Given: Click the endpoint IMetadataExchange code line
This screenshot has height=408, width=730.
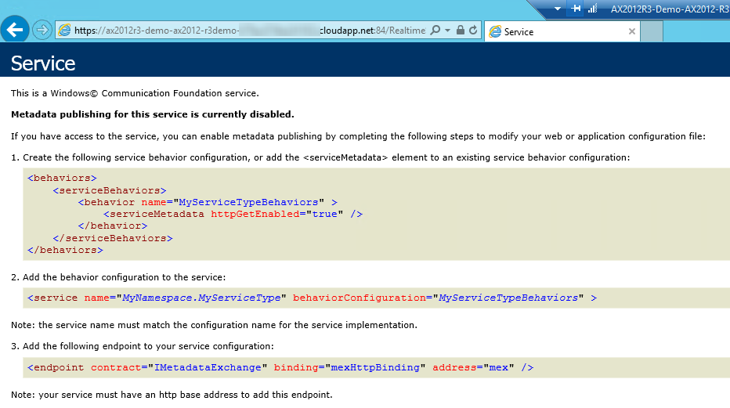Looking at the screenshot, I should point(280,367).
